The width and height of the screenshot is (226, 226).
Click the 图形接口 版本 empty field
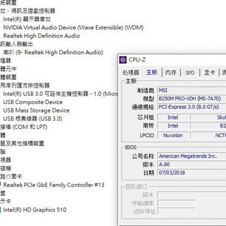[x=192, y=195]
